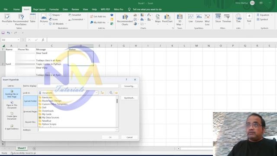Screen dimensions: 277x156
Task: Redo the last undone action
Action: 16,33
